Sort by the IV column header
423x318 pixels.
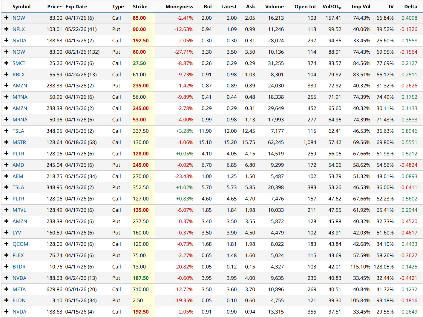tap(391, 7)
